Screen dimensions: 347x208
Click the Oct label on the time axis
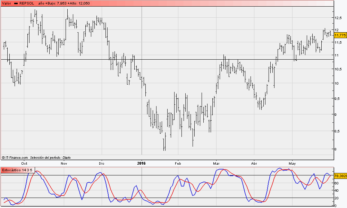click(24, 163)
